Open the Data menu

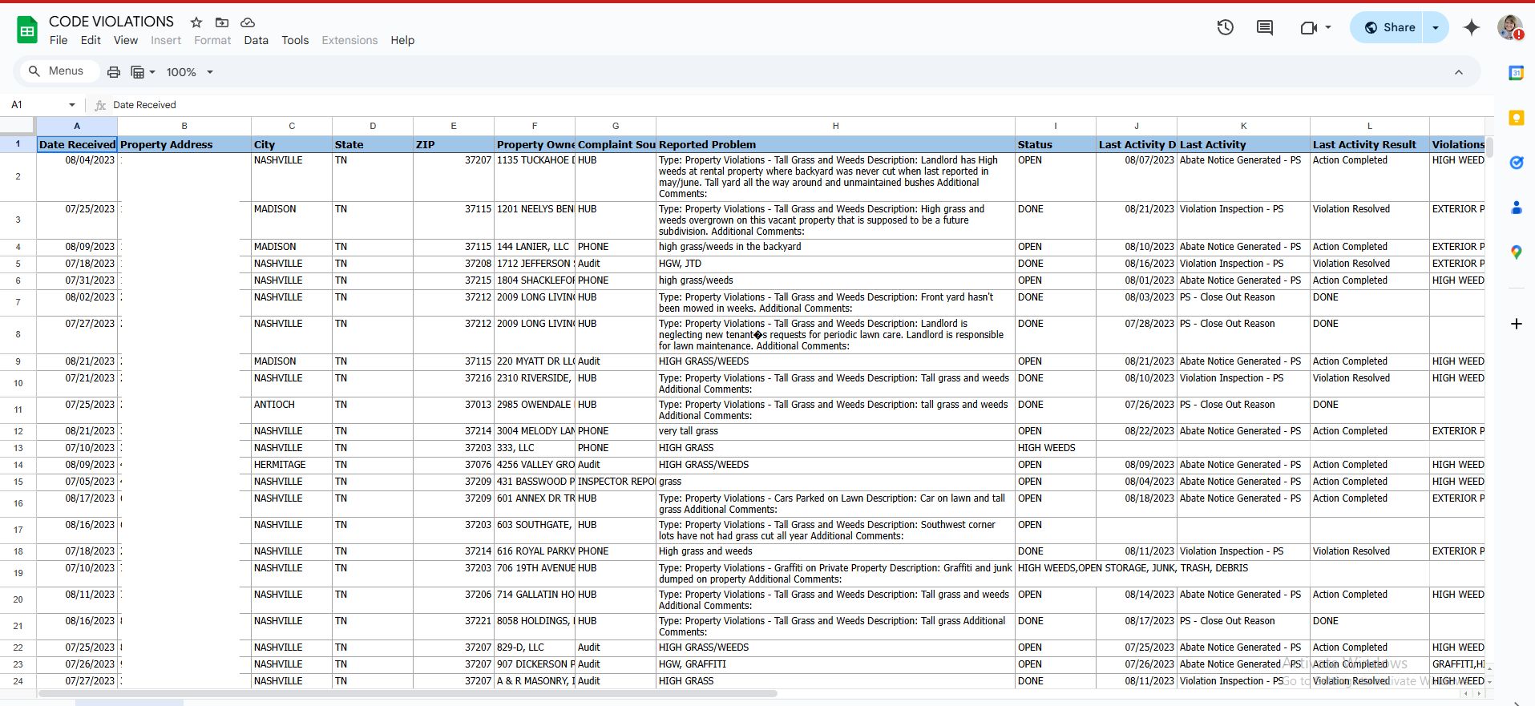point(257,40)
